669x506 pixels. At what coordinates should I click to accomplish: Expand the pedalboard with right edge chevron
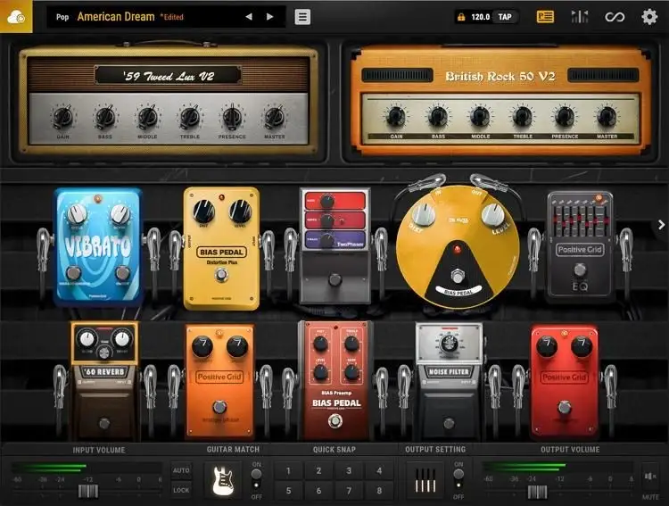661,226
